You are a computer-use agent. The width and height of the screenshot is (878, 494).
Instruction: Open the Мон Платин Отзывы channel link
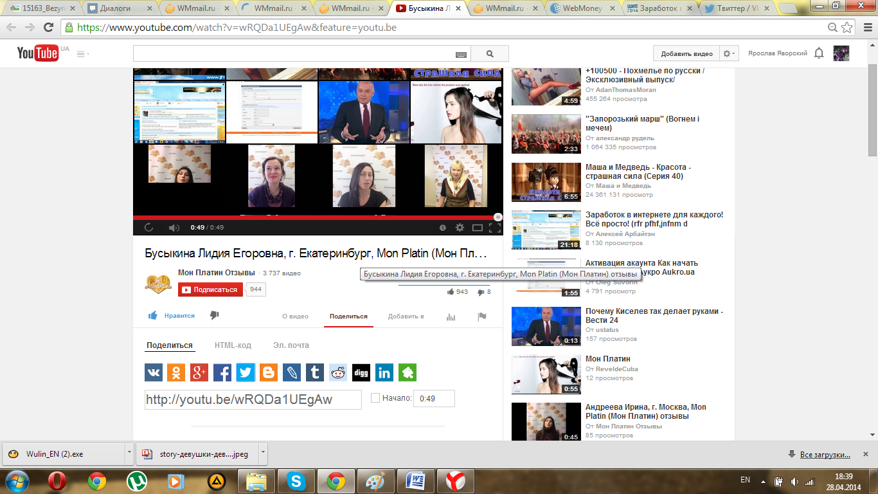click(216, 273)
